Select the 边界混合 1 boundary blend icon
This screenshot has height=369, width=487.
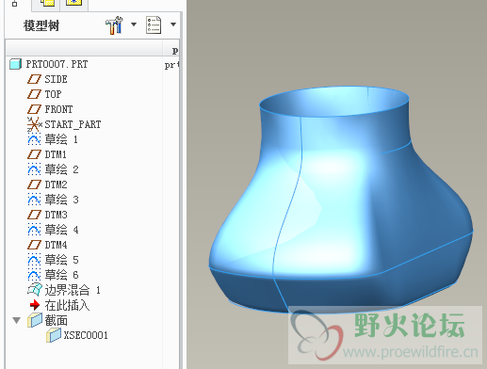[35, 290]
